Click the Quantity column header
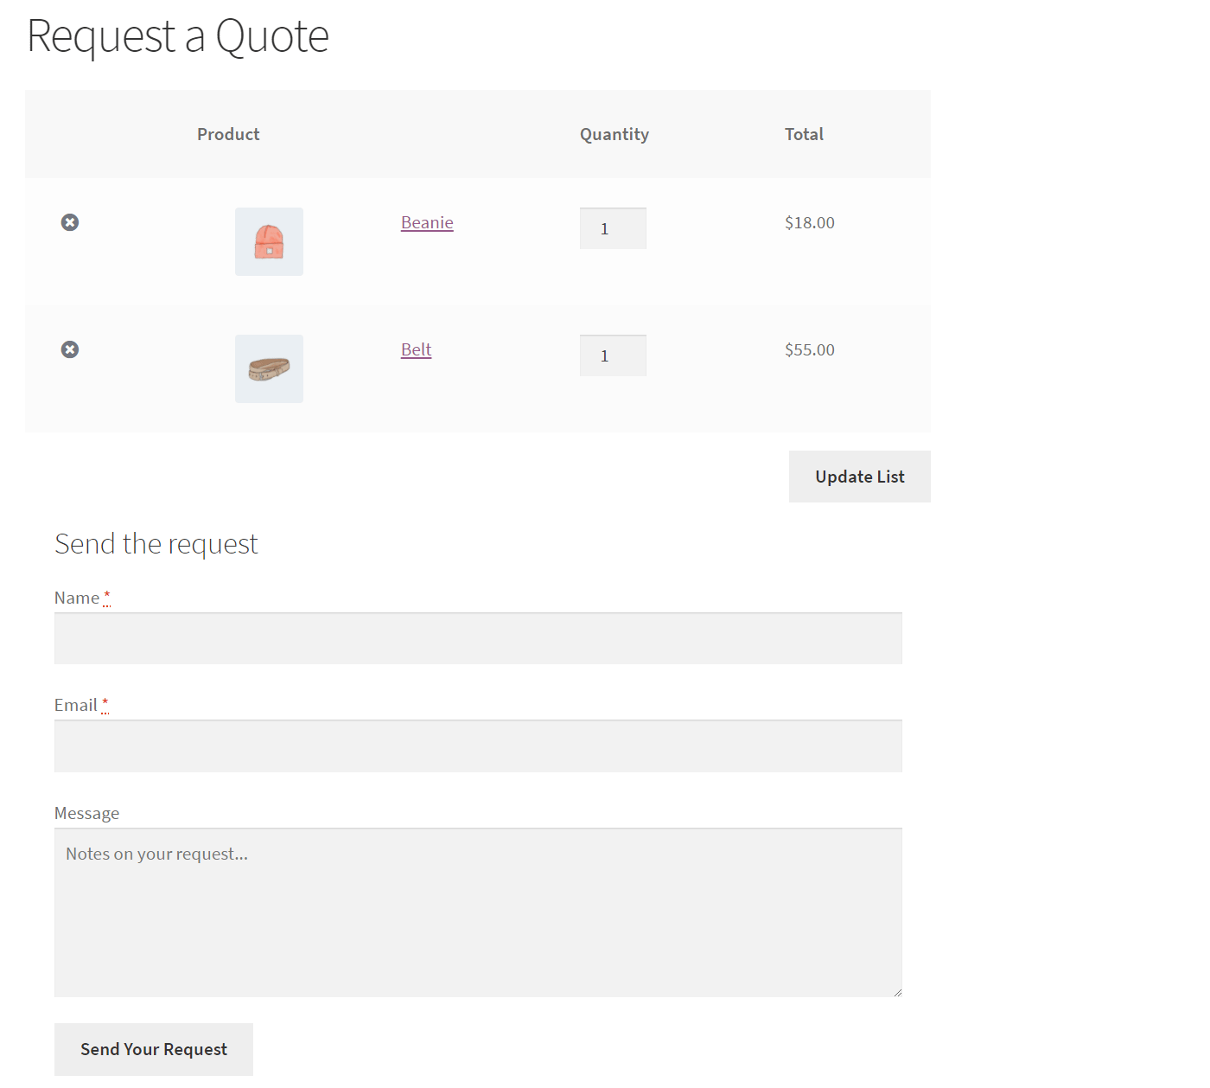This screenshot has height=1088, width=1210. point(614,134)
